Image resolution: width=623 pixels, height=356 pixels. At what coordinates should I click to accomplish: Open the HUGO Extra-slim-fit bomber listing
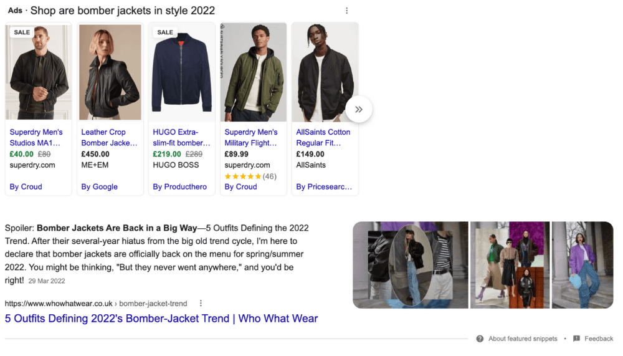[x=181, y=137]
